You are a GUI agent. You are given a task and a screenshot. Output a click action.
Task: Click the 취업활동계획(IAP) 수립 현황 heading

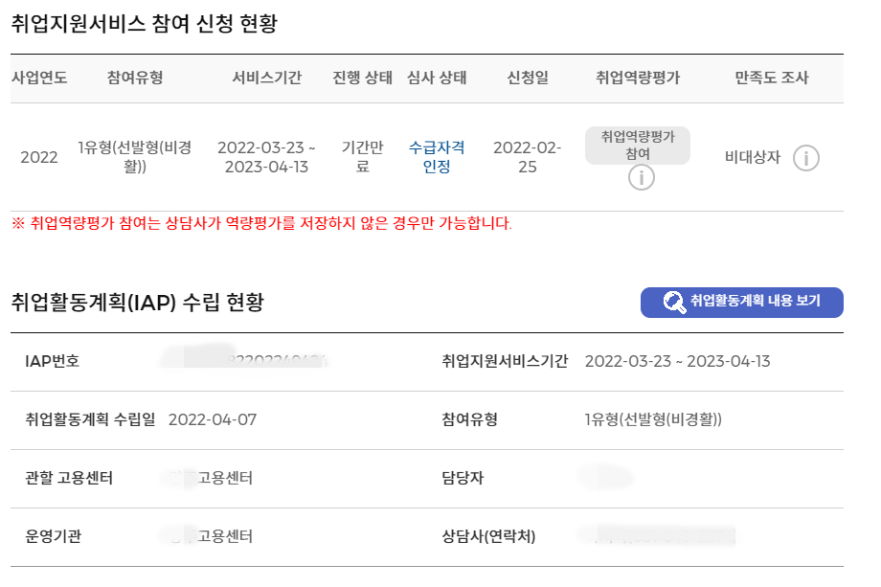[x=138, y=303]
